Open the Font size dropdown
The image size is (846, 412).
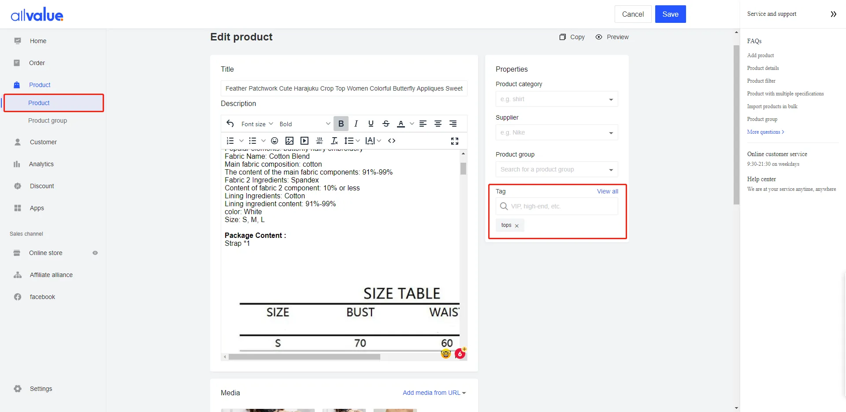257,124
